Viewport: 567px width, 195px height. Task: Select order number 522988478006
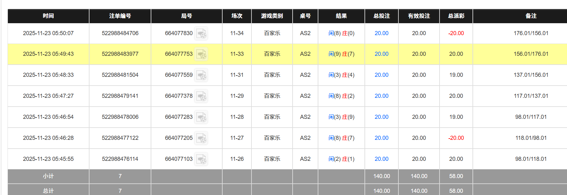pos(120,117)
